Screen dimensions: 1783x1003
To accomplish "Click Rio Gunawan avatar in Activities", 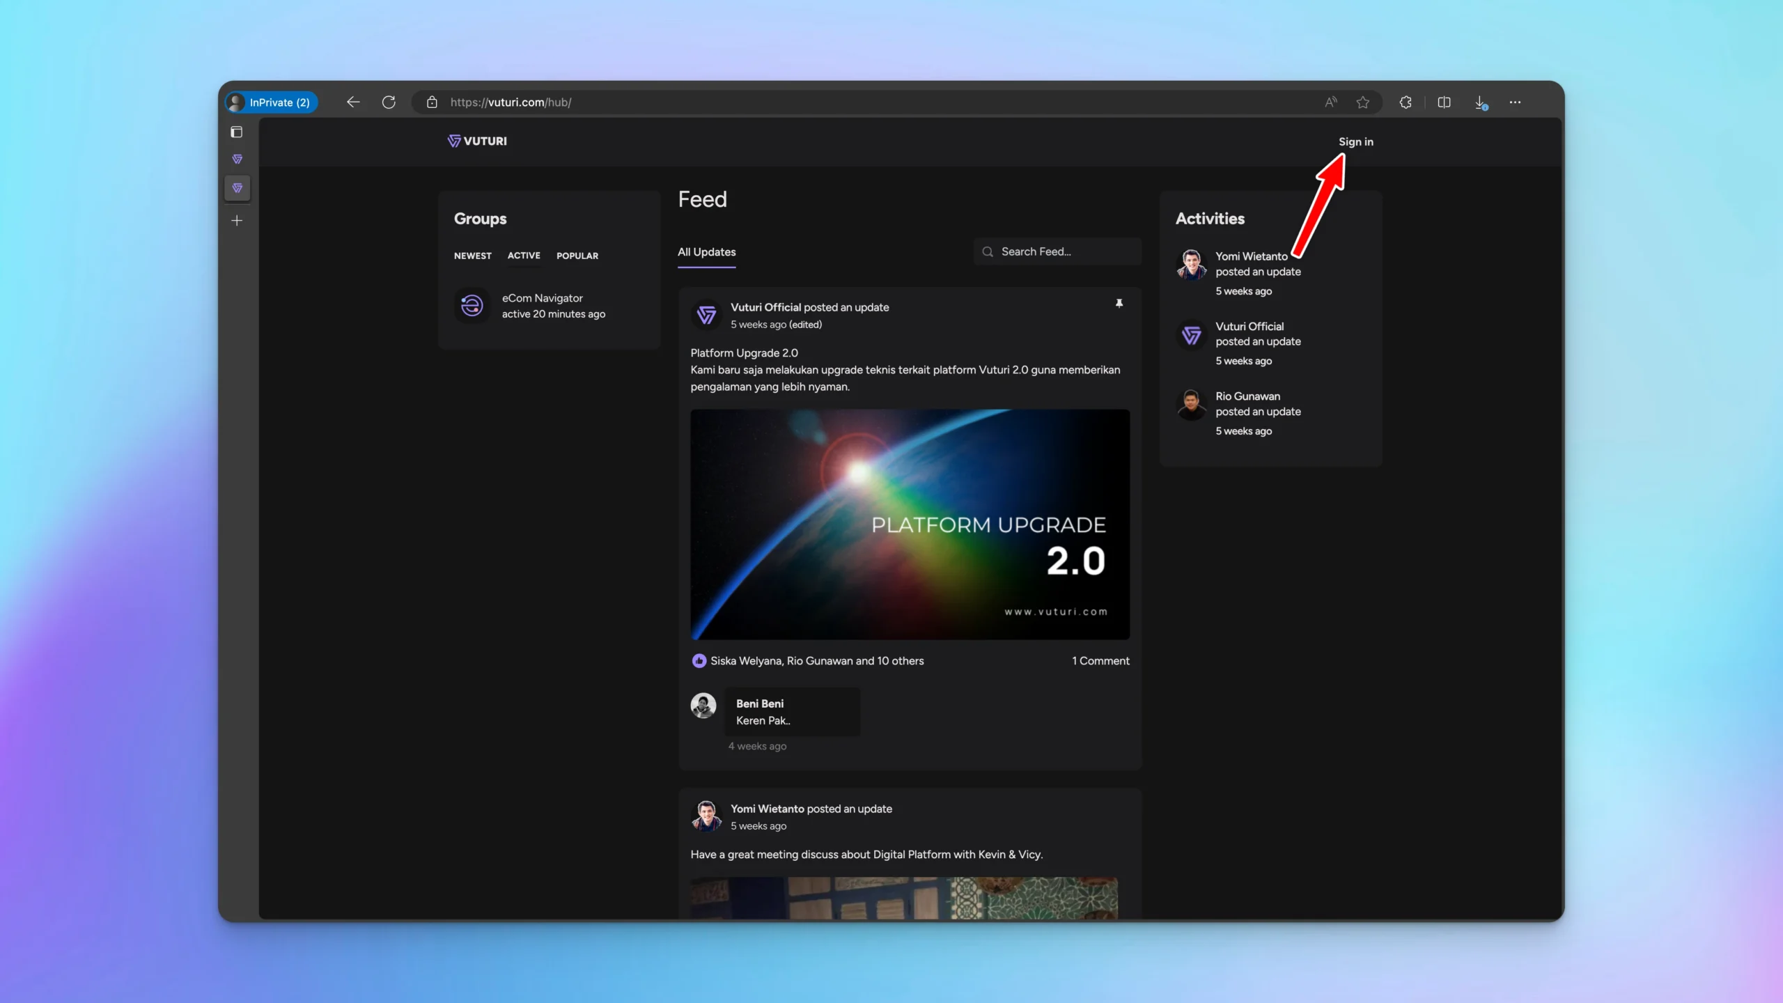I will [x=1192, y=405].
